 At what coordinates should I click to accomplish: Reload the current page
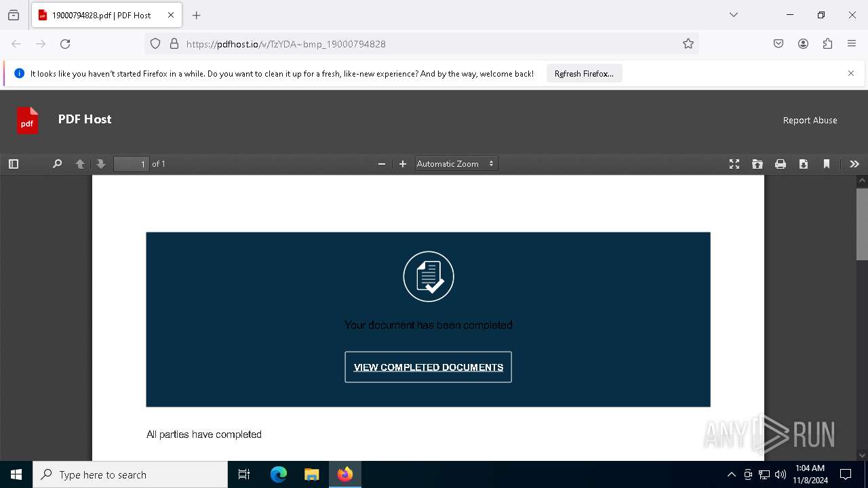pos(65,44)
